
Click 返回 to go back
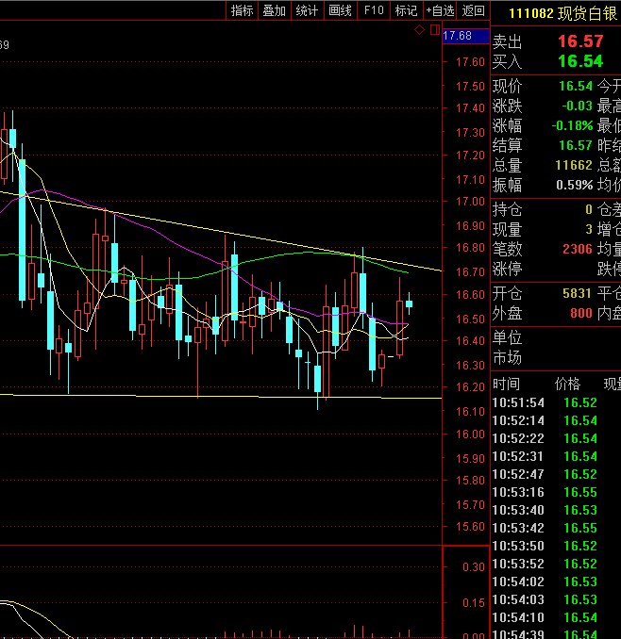474,10
